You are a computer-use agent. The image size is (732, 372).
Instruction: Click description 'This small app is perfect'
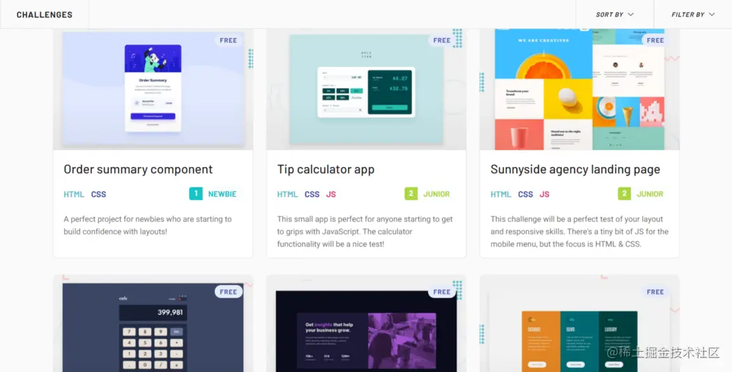365,232
